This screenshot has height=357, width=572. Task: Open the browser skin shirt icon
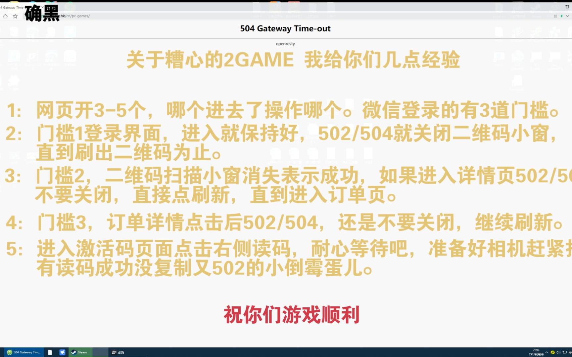tap(567, 7)
